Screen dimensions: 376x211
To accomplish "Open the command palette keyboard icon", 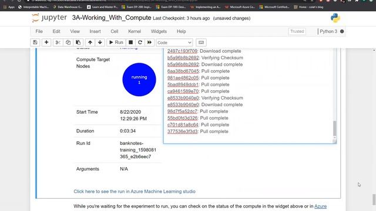I will 201,42.
